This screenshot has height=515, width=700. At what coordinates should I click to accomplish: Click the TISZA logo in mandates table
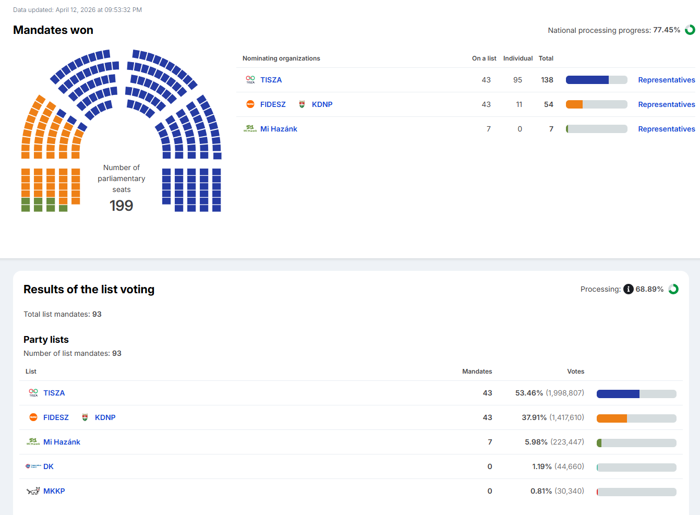pos(250,80)
